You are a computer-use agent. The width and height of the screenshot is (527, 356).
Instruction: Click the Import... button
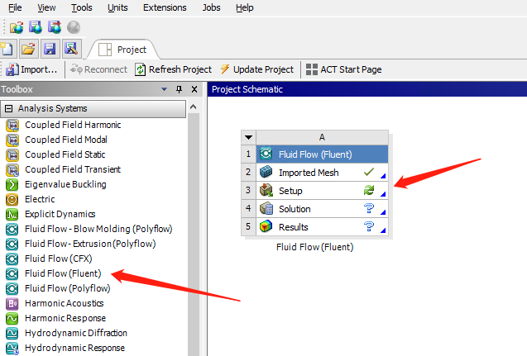tap(31, 69)
